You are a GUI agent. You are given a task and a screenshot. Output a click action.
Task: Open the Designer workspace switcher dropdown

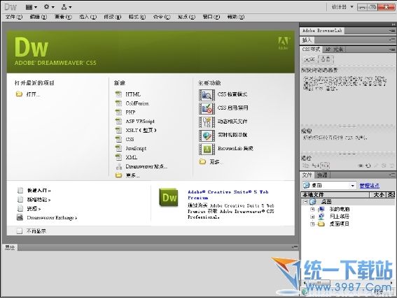[x=342, y=7]
